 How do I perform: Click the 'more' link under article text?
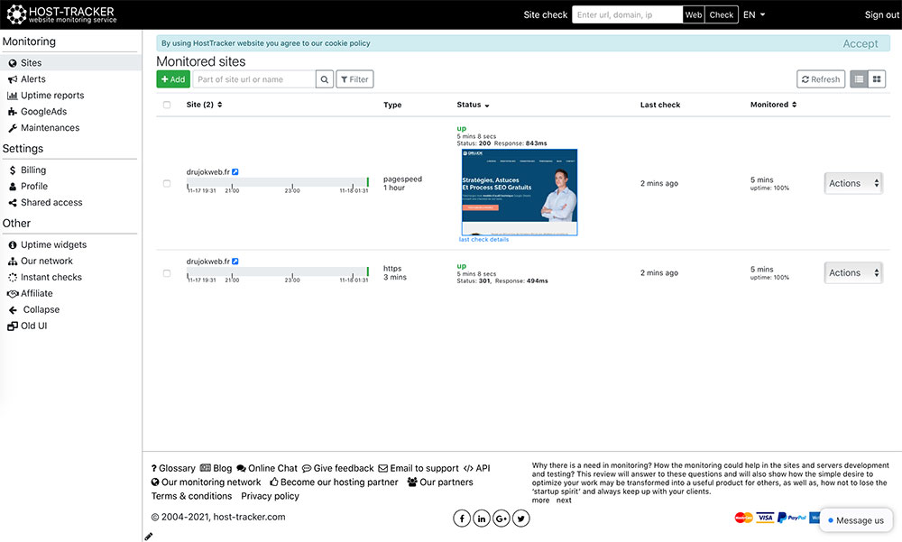540,501
